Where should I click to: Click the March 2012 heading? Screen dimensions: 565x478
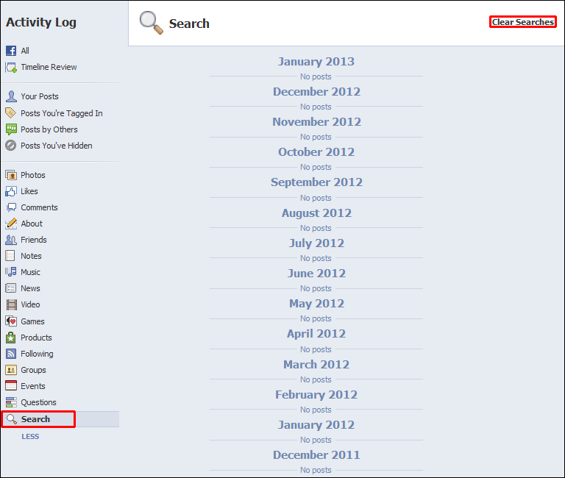coord(316,365)
